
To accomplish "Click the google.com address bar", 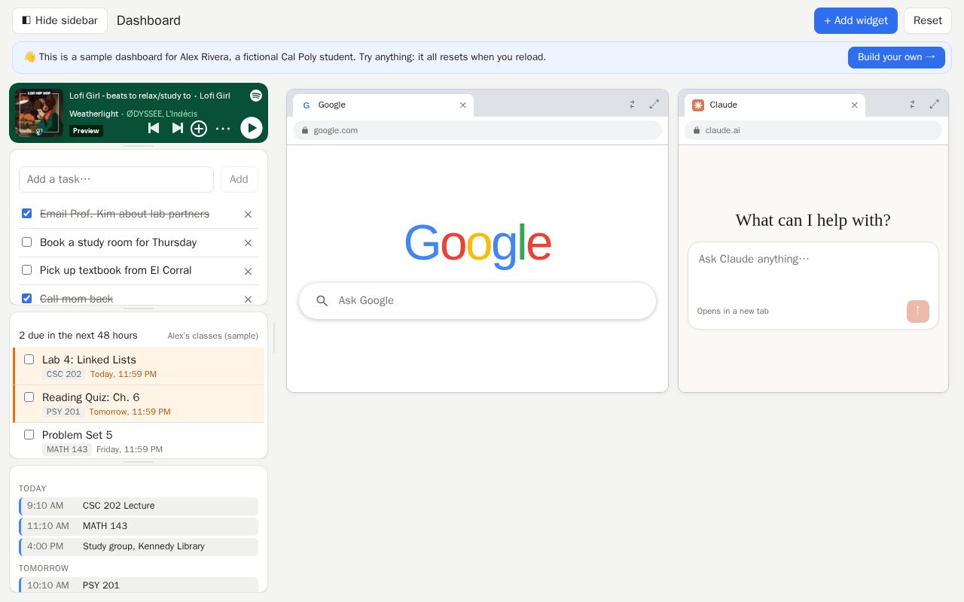I will (x=477, y=130).
